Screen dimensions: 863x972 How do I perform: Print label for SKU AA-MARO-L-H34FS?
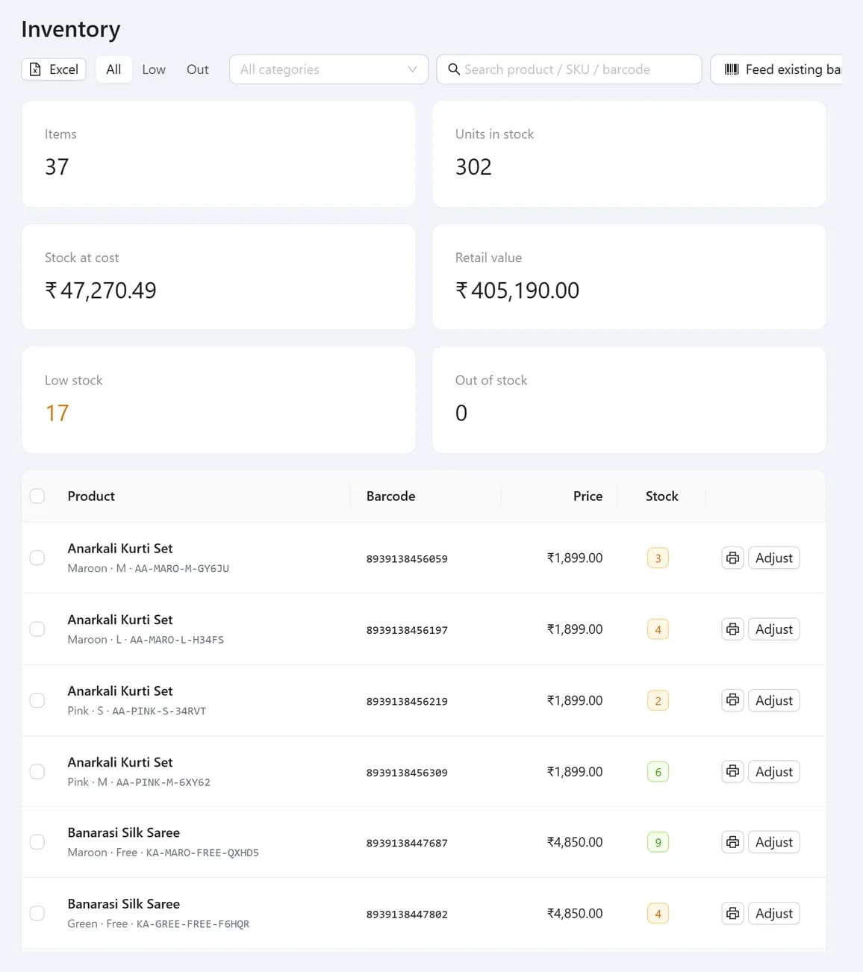[x=732, y=629]
